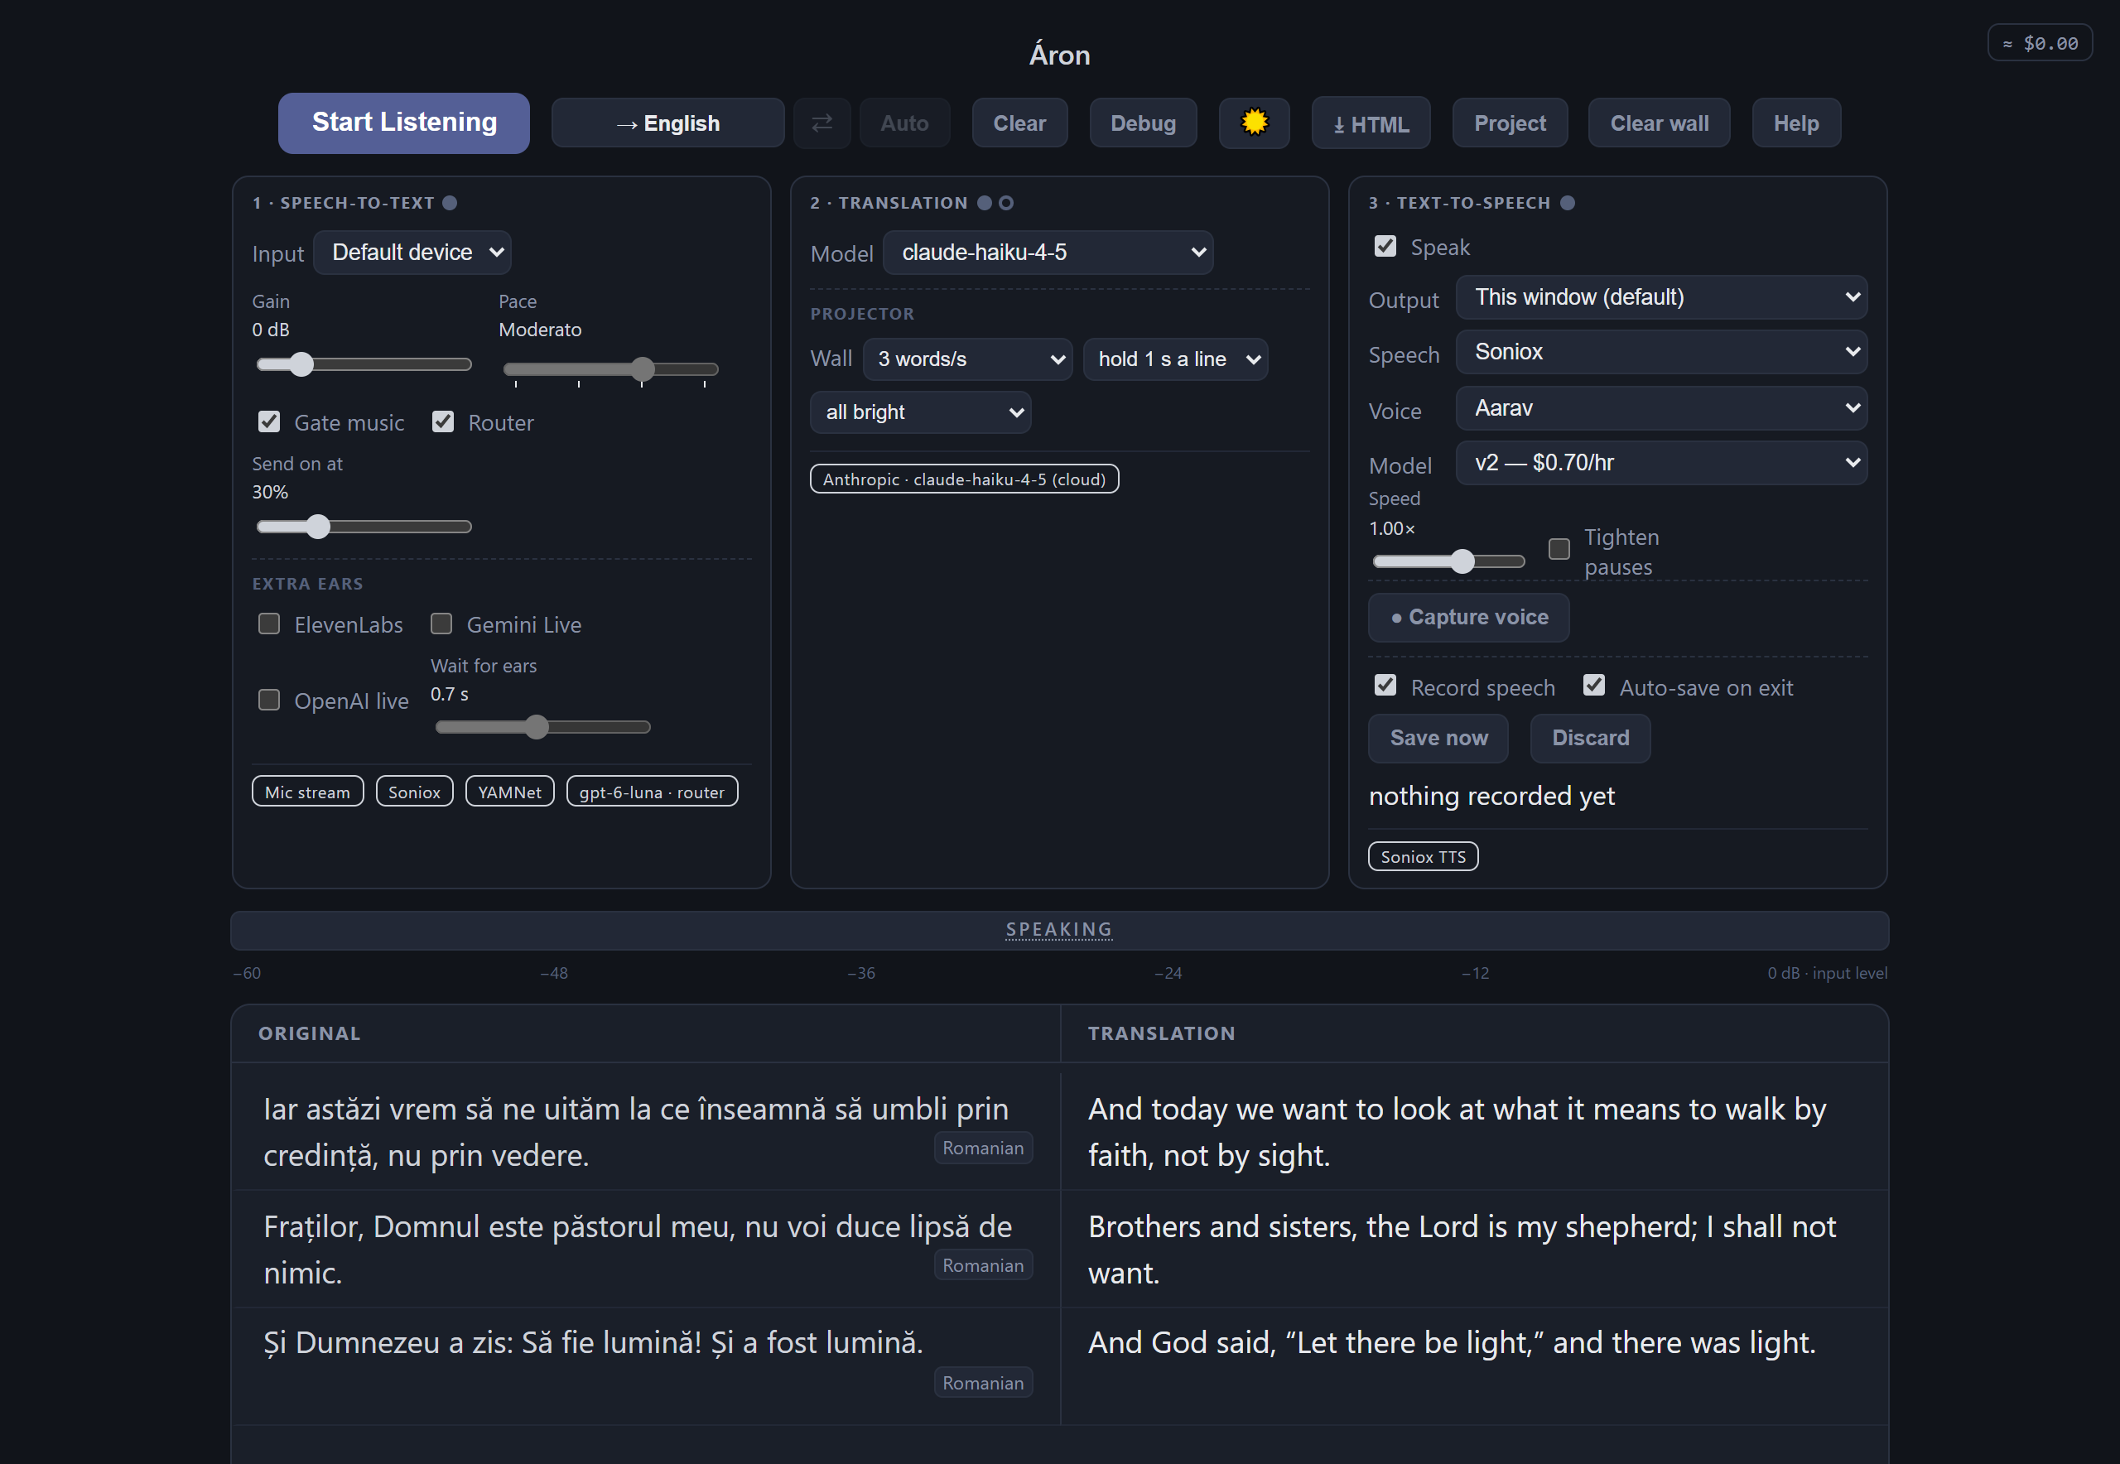
Task: Click the Start Listening button
Action: (403, 122)
